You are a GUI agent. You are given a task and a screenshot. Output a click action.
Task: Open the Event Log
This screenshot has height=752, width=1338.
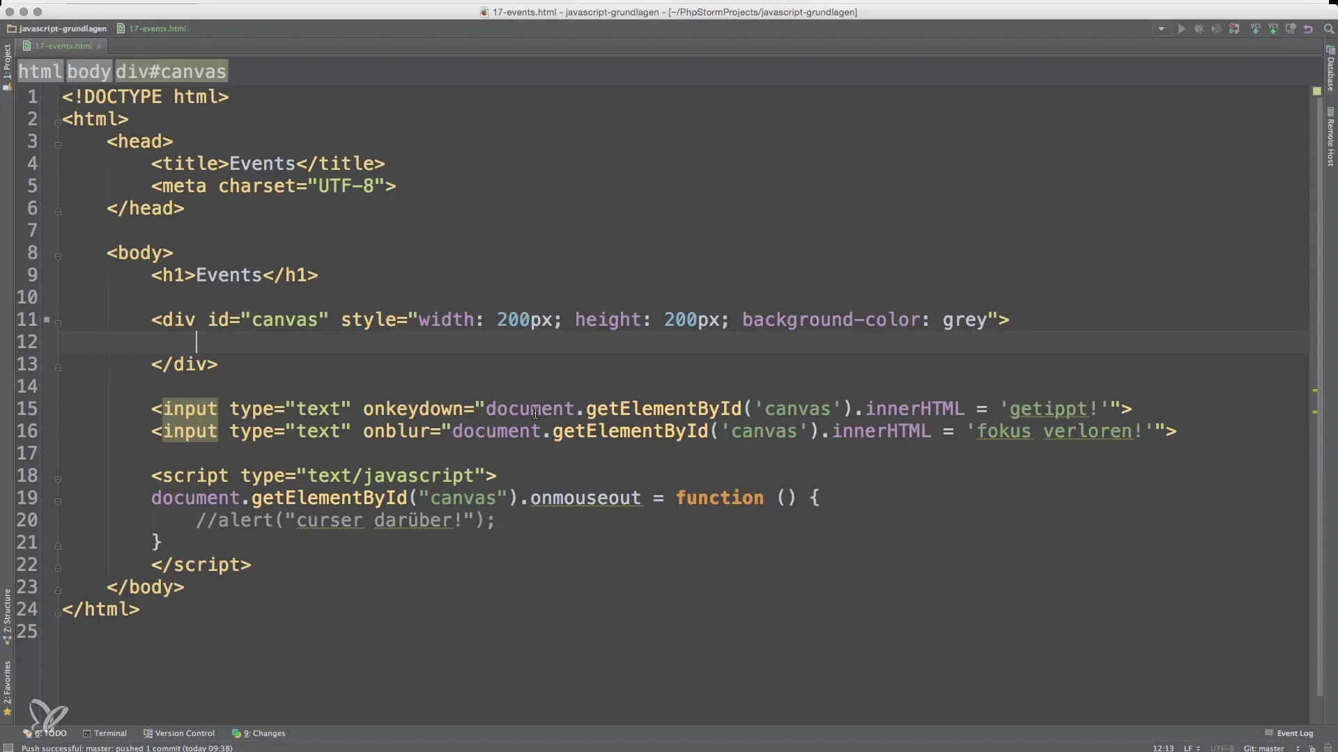coord(1289,733)
